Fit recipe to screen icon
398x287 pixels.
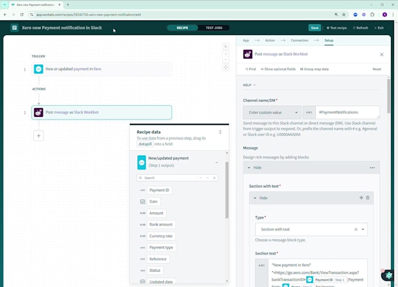pos(226,67)
